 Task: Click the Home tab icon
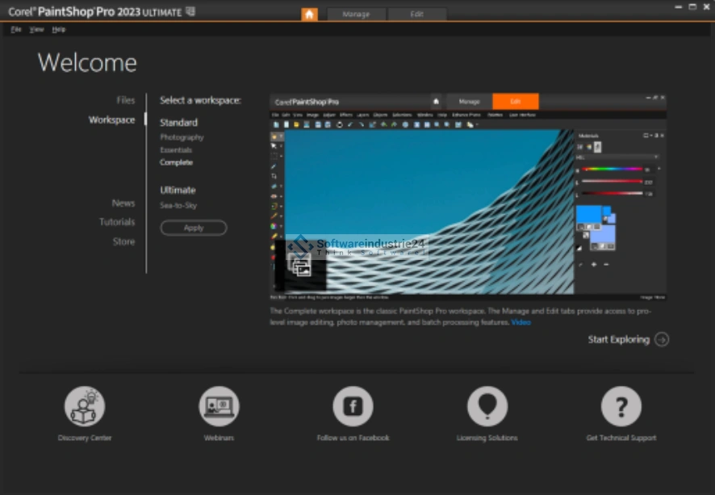(x=309, y=15)
